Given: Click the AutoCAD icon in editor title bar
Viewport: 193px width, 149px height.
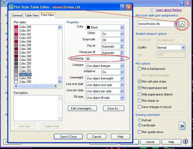Looking at the screenshot, I should tap(11, 7).
